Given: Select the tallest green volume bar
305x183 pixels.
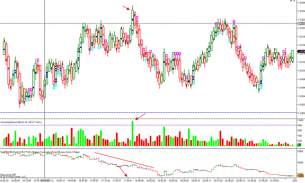Looking at the screenshot, I should pyautogui.click(x=132, y=133).
